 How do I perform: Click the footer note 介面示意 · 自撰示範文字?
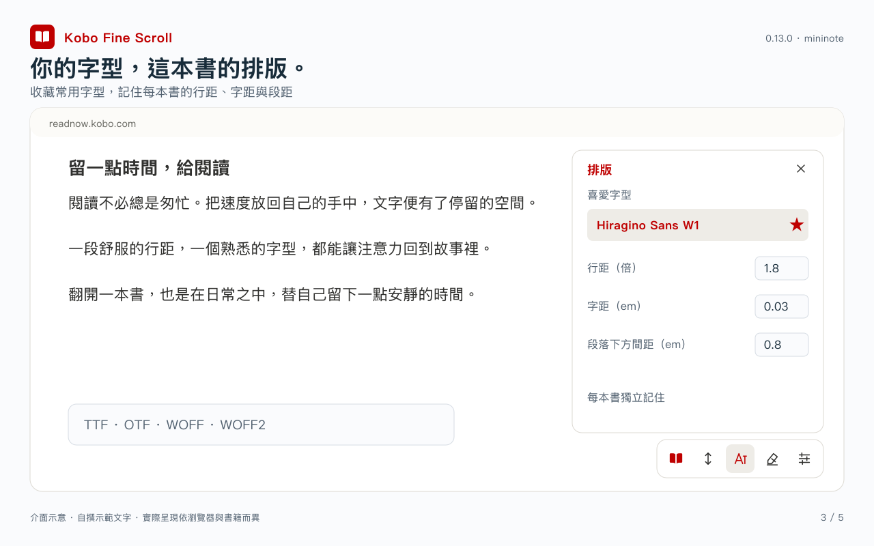tap(145, 518)
